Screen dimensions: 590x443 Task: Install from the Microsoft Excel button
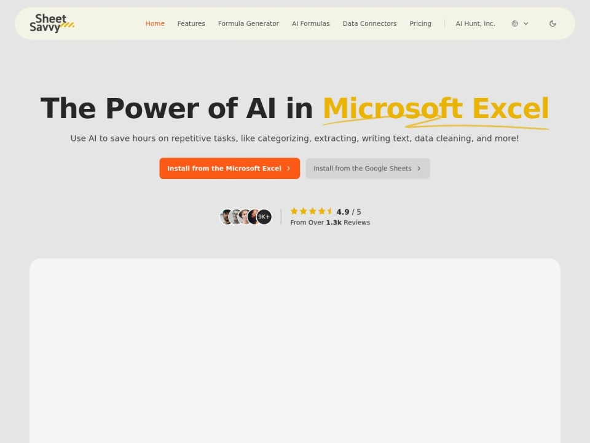click(229, 169)
